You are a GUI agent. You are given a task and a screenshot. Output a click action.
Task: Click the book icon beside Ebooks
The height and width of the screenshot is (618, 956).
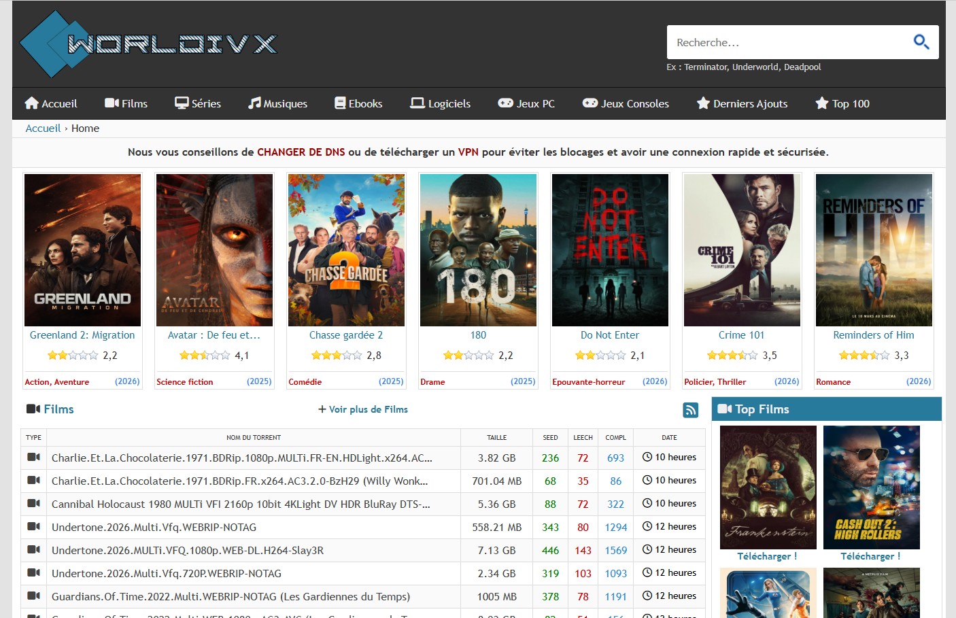pos(340,103)
